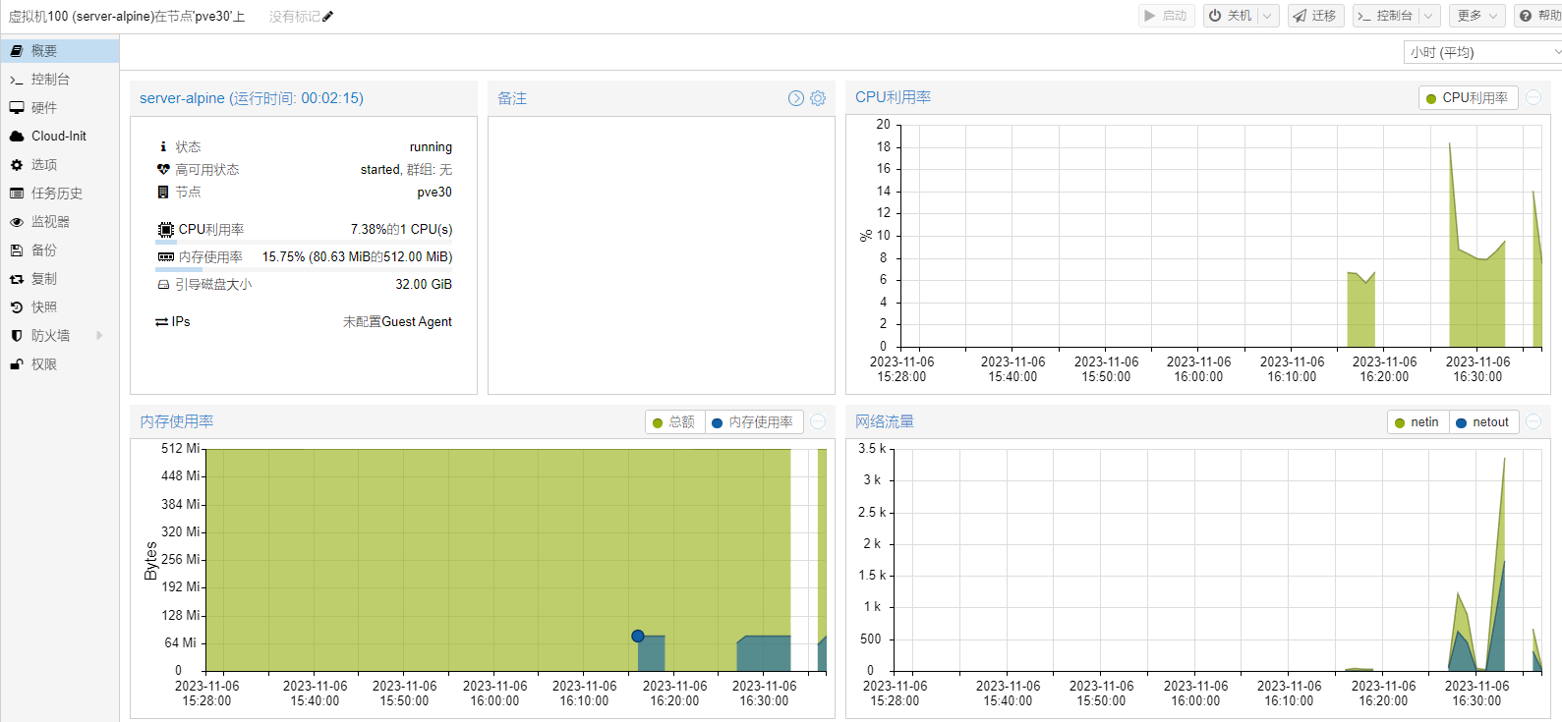Screen dimensions: 1562x722
Task: Toggle the netout legend series
Action: coord(1483,422)
